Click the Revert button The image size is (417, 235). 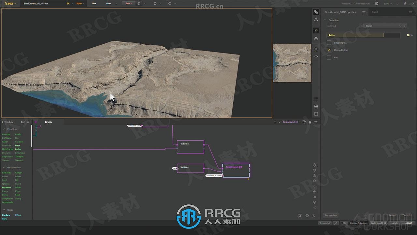(392, 215)
